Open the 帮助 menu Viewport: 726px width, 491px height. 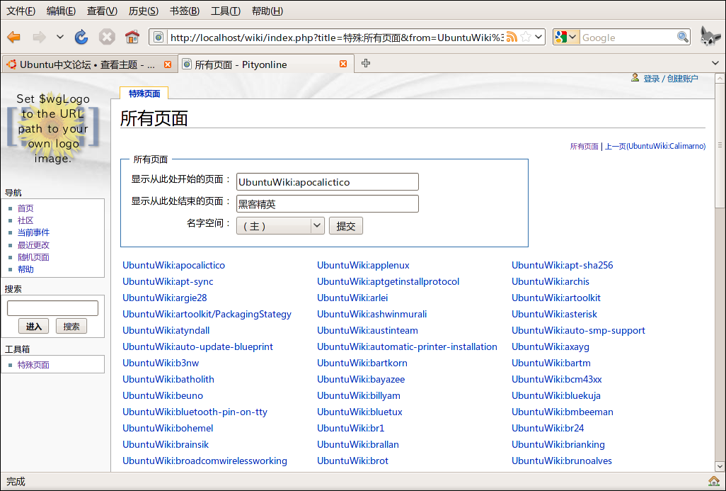[x=267, y=11]
